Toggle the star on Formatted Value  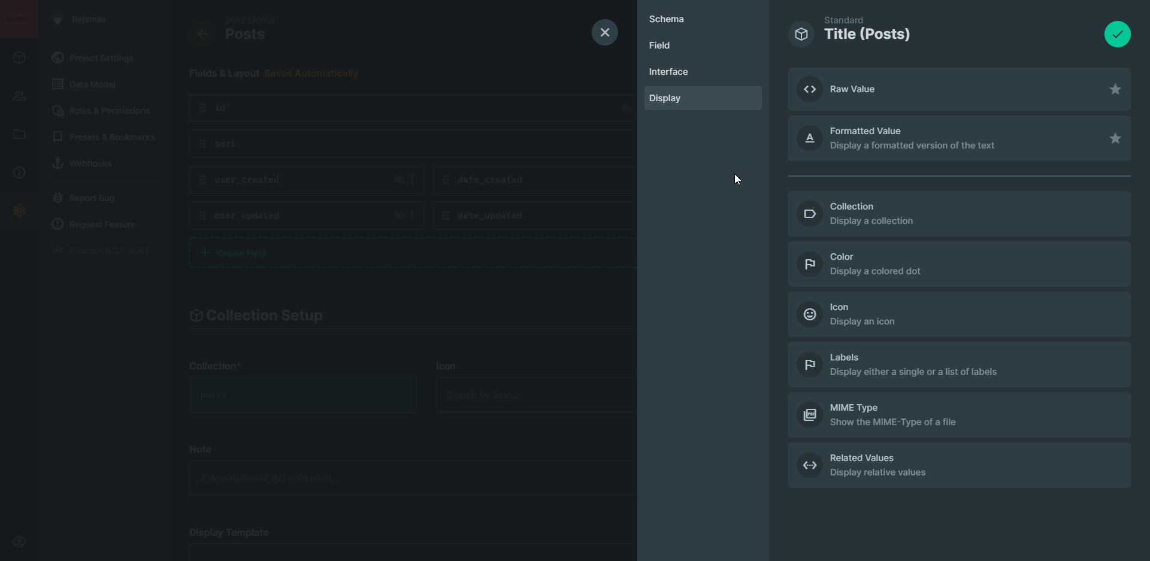tap(1115, 138)
